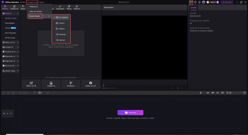Open the Filtros toolbar icon

coord(69,7)
